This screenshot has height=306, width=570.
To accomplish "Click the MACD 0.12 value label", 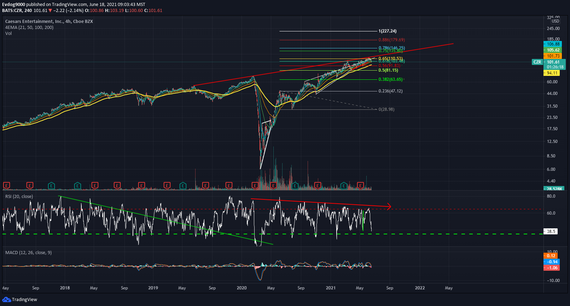I will tap(551, 256).
